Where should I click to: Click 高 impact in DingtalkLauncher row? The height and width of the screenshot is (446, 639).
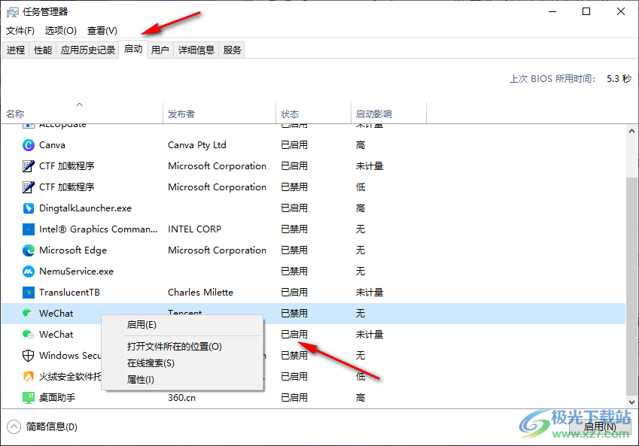[x=361, y=208]
